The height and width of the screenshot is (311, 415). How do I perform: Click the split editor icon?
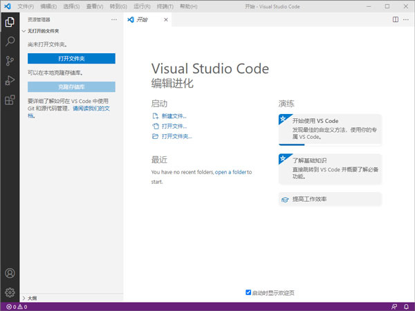coord(395,20)
